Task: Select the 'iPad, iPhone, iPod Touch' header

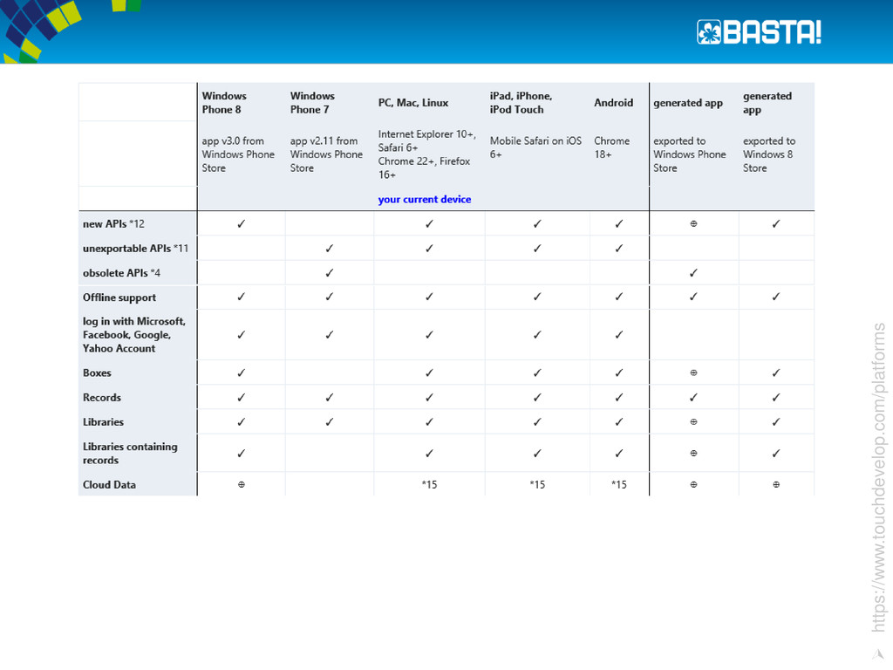Action: tap(521, 103)
